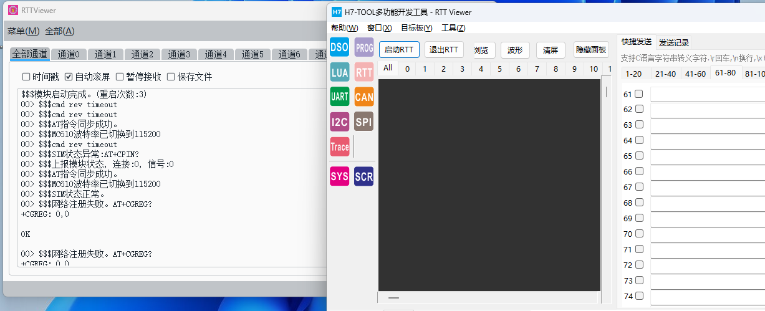Click the 波形 waveform button

click(x=515, y=50)
